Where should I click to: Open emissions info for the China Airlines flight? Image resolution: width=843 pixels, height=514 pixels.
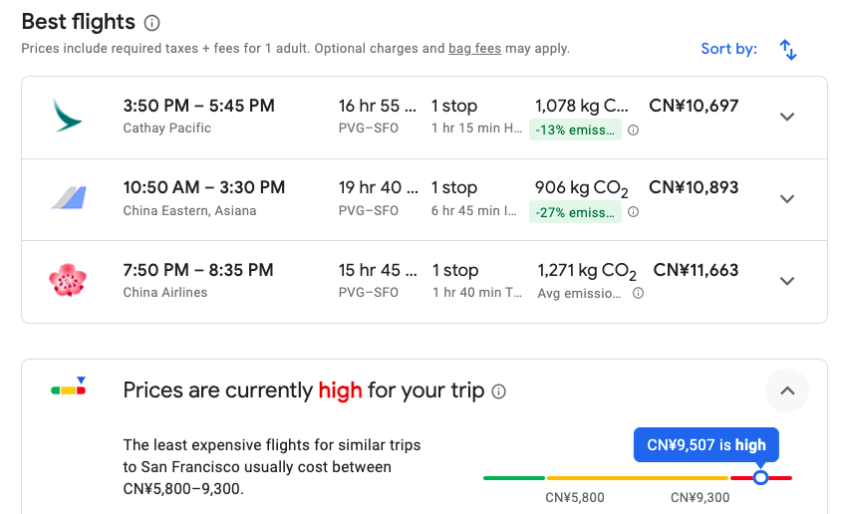[x=638, y=293]
